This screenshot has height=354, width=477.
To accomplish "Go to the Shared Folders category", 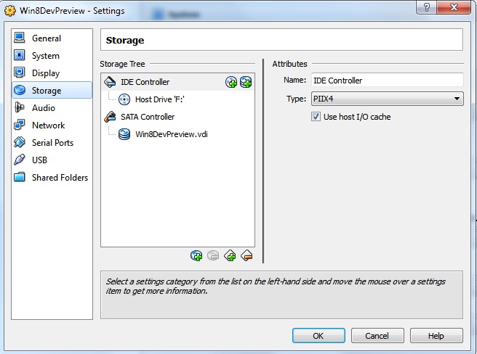I will tap(60, 178).
